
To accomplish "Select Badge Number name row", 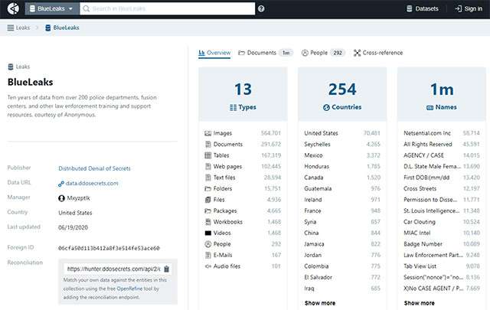I will (x=442, y=244).
